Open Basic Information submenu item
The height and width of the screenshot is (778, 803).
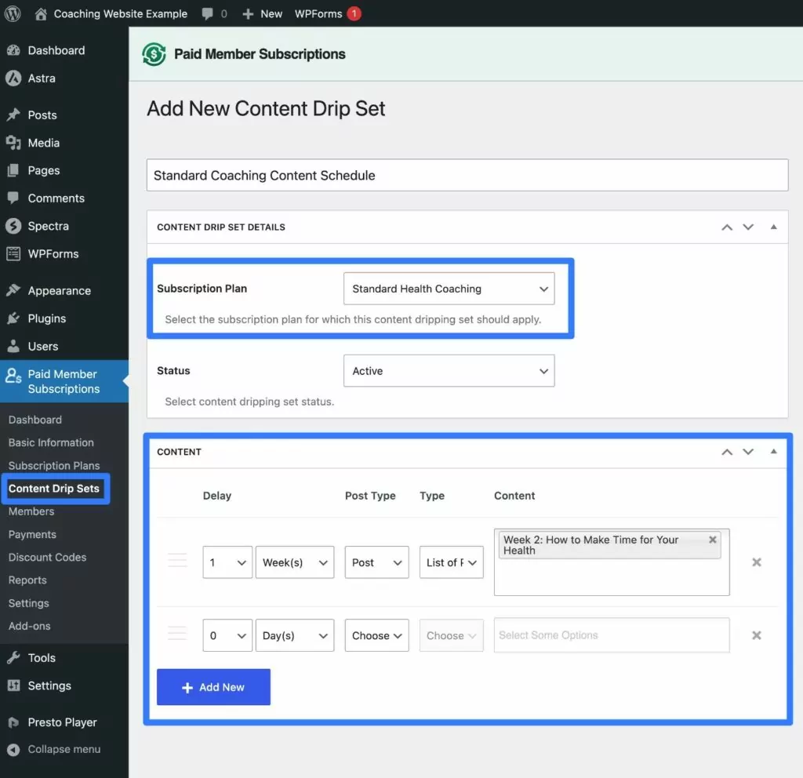[51, 442]
